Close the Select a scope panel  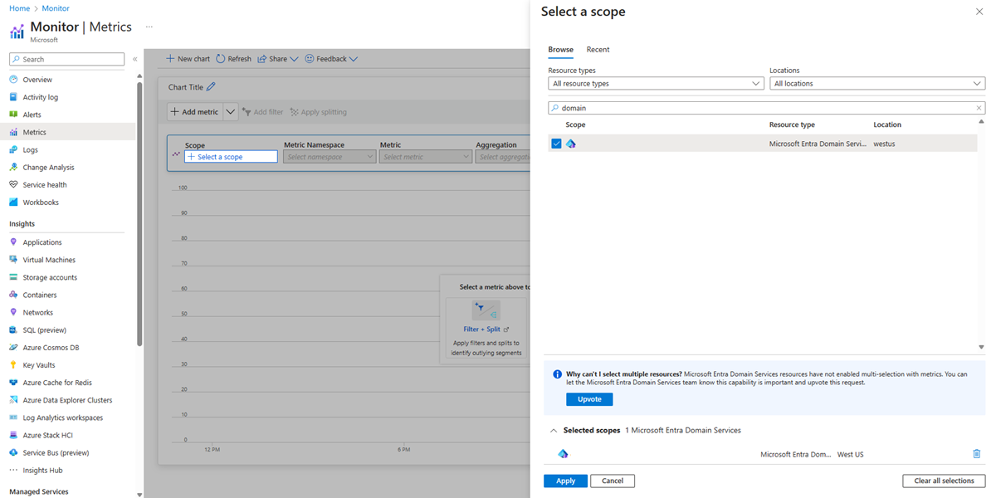pyautogui.click(x=979, y=12)
